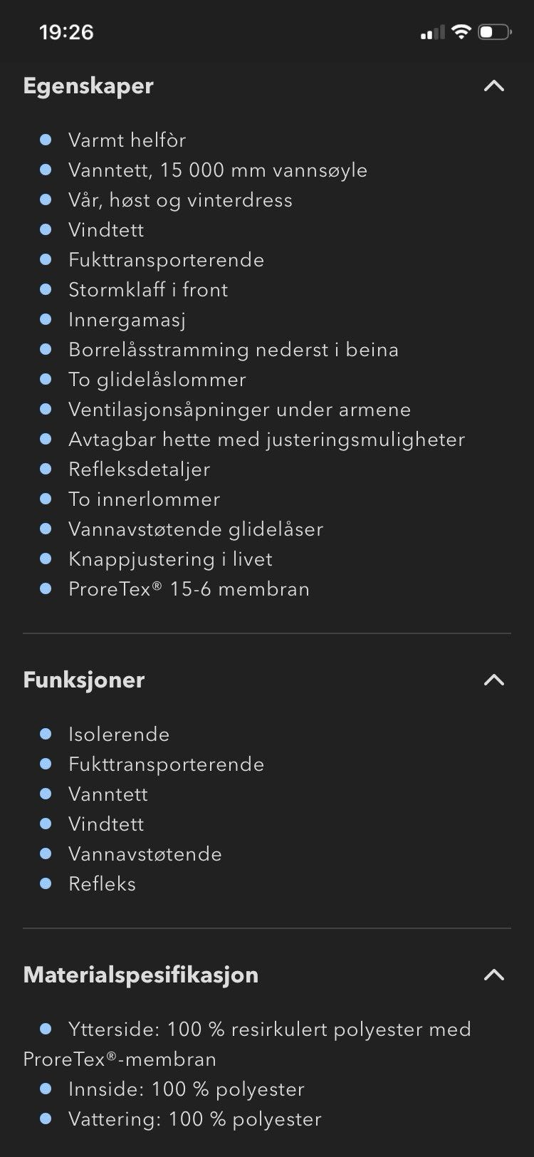Image resolution: width=534 pixels, height=1157 pixels.
Task: Tap the Wi-Fi status icon
Action: coord(461,31)
